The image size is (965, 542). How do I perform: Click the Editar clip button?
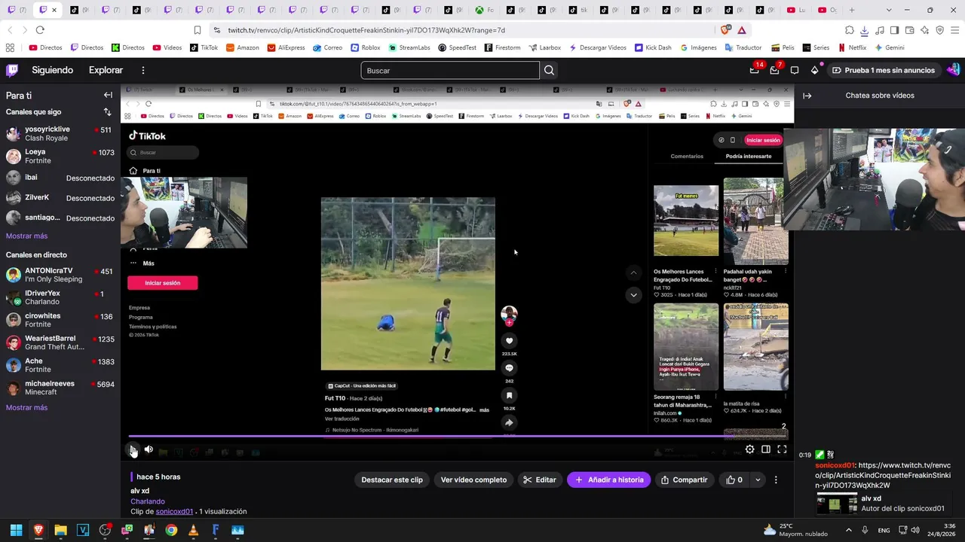pyautogui.click(x=540, y=480)
